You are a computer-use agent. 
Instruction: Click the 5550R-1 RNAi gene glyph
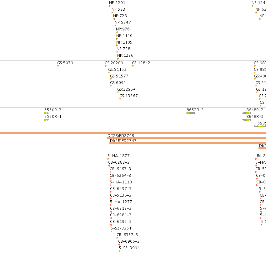tap(46, 120)
